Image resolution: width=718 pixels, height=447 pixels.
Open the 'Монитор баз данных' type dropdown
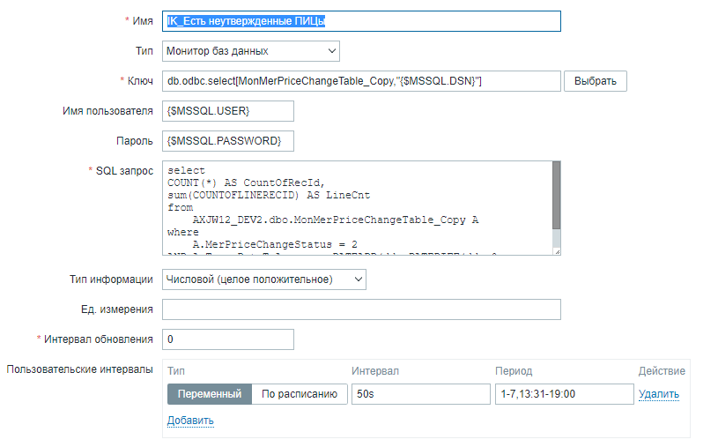(251, 51)
